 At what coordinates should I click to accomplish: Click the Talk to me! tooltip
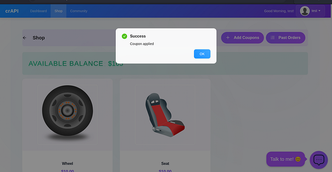(x=286, y=159)
